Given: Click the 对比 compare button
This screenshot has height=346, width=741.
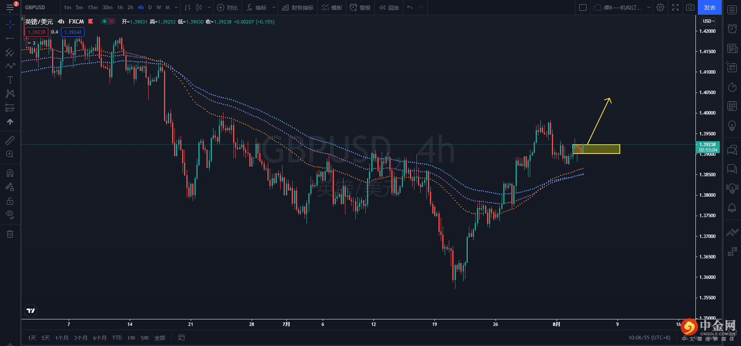Looking at the screenshot, I should click(227, 7).
